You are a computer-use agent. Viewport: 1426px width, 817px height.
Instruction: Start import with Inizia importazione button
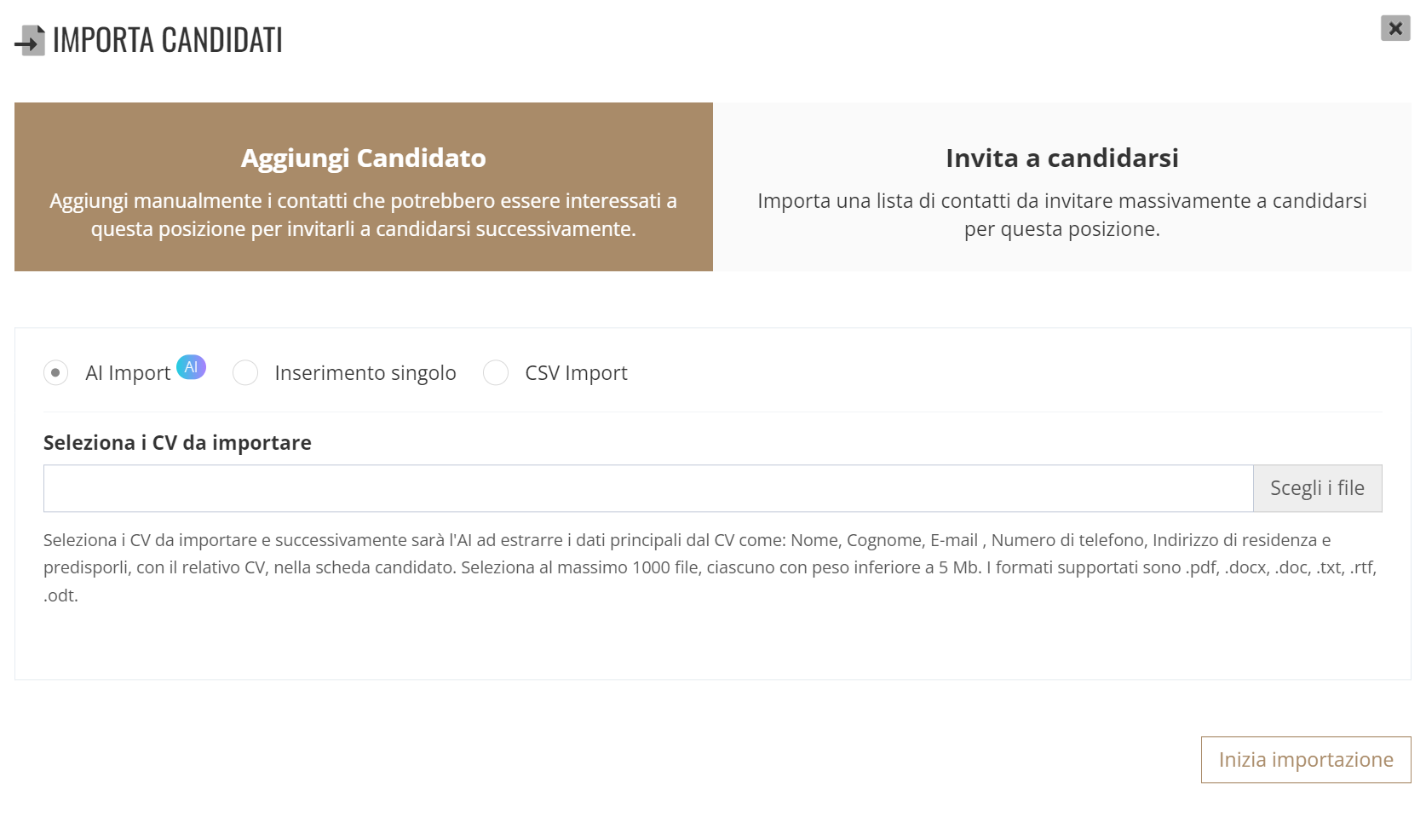1306,760
